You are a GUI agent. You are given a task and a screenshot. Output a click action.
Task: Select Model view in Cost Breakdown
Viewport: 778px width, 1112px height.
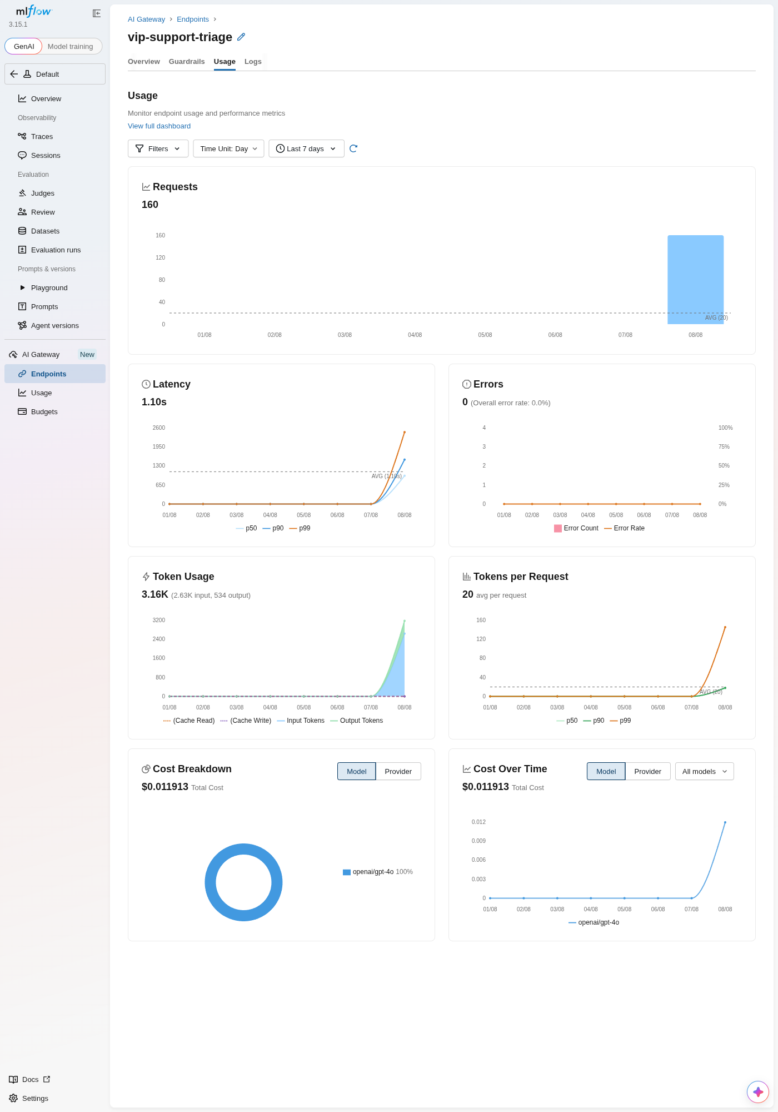pos(356,771)
